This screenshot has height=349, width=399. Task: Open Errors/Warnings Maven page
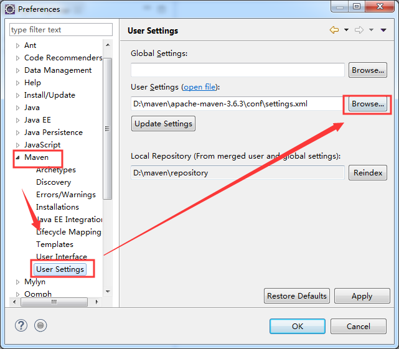point(65,195)
